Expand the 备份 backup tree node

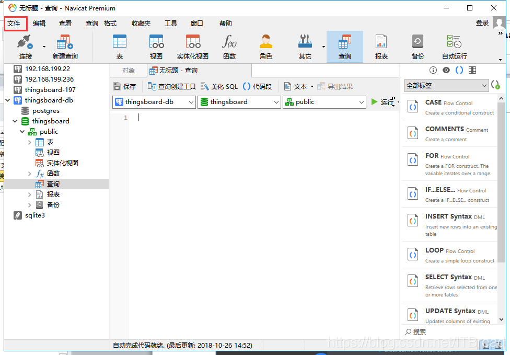(29, 205)
